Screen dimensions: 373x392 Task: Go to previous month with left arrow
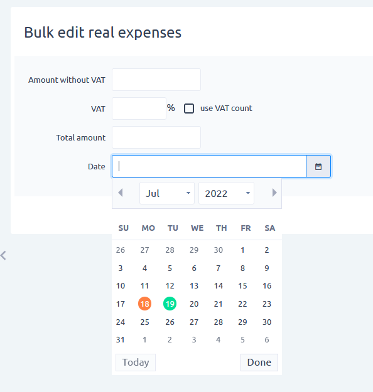(121, 193)
